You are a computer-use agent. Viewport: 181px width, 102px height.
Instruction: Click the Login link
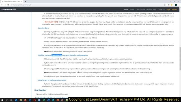click(168, 9)
